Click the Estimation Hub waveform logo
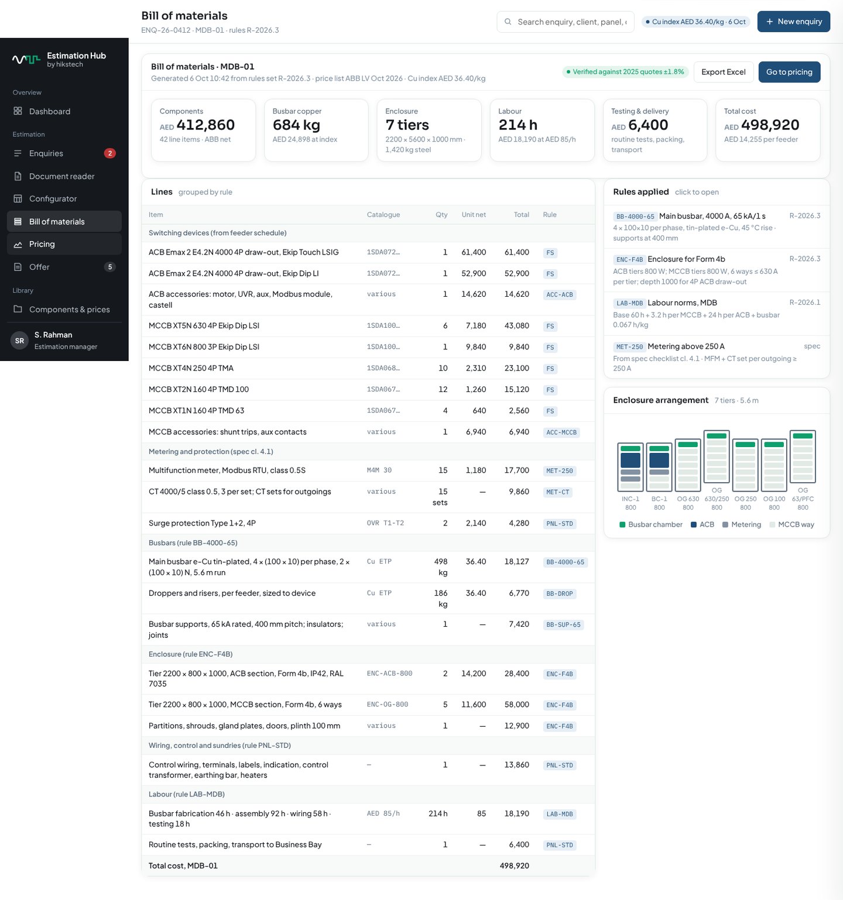The image size is (843, 900). point(26,59)
